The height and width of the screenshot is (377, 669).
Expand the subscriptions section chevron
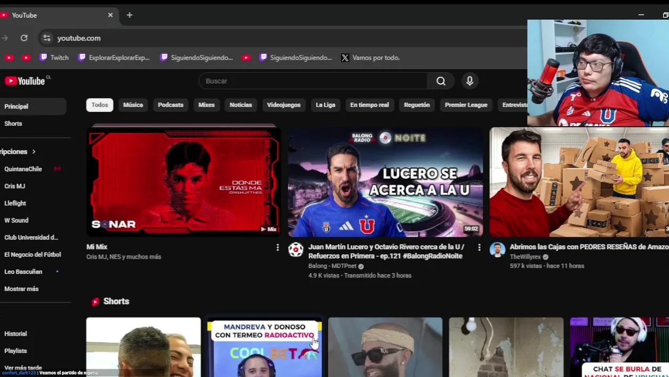[34, 152]
